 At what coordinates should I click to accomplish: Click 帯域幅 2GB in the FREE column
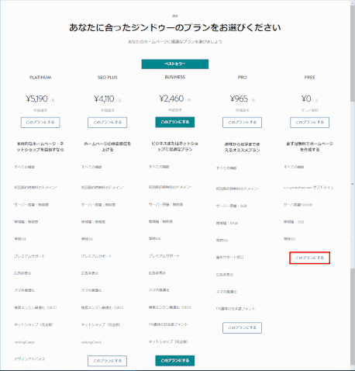(294, 222)
